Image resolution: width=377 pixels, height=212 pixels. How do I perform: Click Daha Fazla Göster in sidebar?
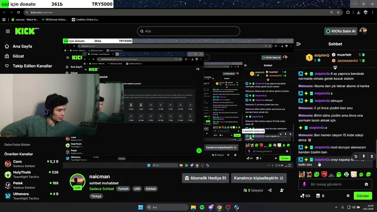17,145
